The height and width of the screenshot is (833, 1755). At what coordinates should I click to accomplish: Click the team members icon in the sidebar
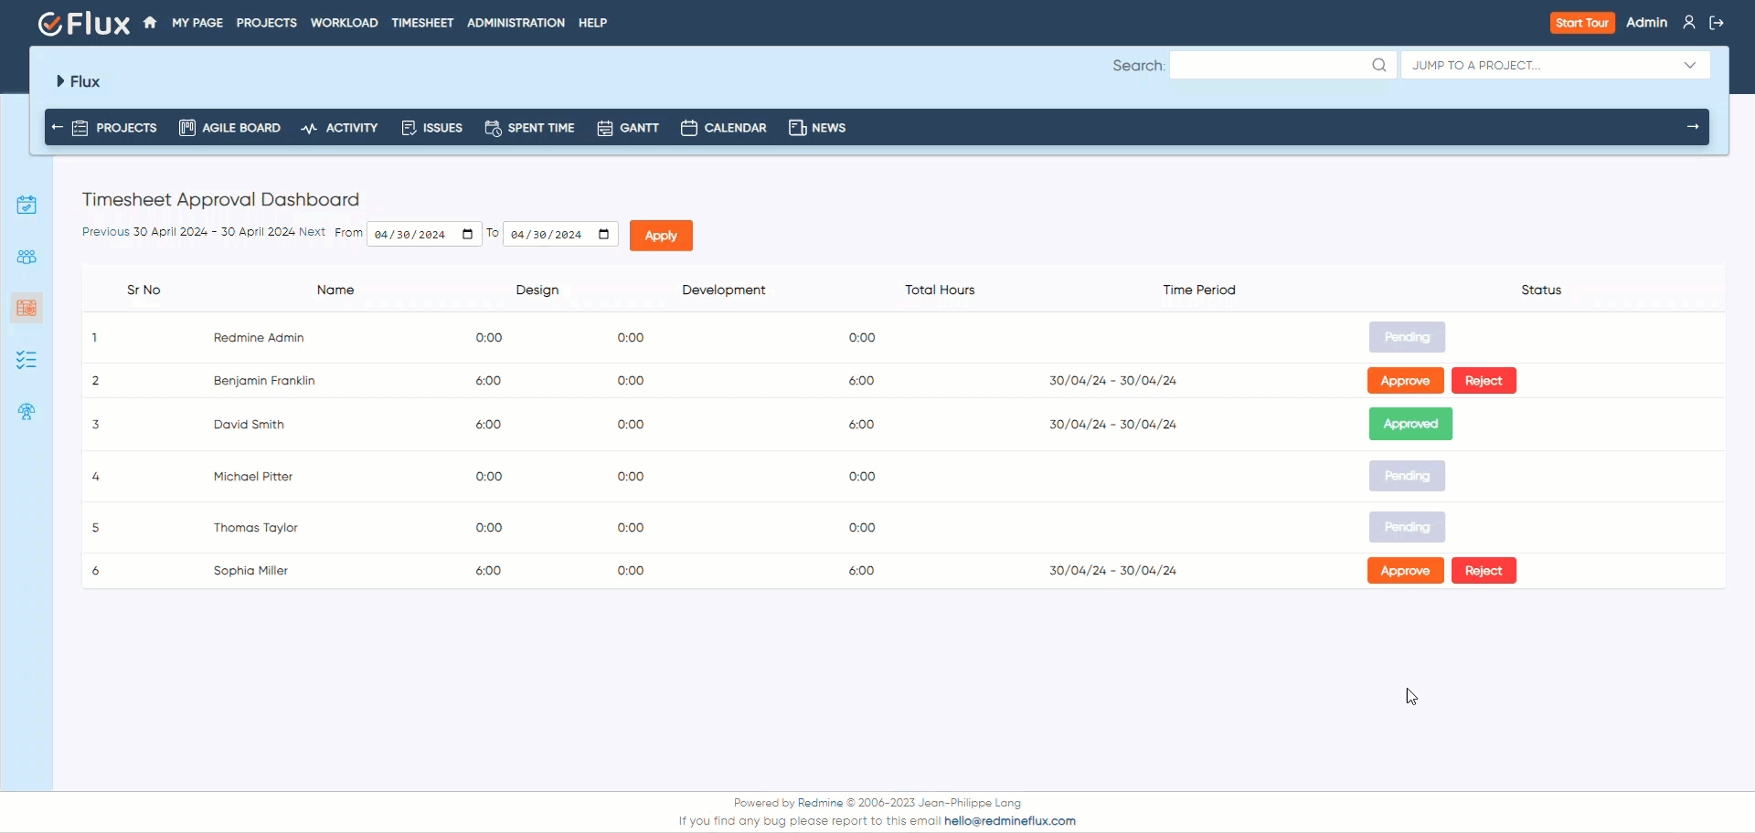point(27,257)
